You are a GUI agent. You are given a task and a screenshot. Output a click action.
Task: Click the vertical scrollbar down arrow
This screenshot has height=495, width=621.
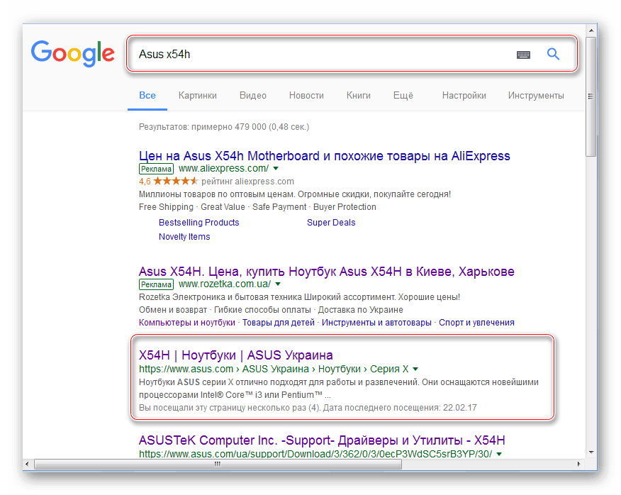(x=591, y=452)
